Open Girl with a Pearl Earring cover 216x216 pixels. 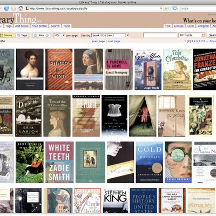click(x=89, y=69)
